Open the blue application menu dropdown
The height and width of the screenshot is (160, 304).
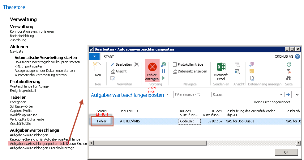point(94,56)
